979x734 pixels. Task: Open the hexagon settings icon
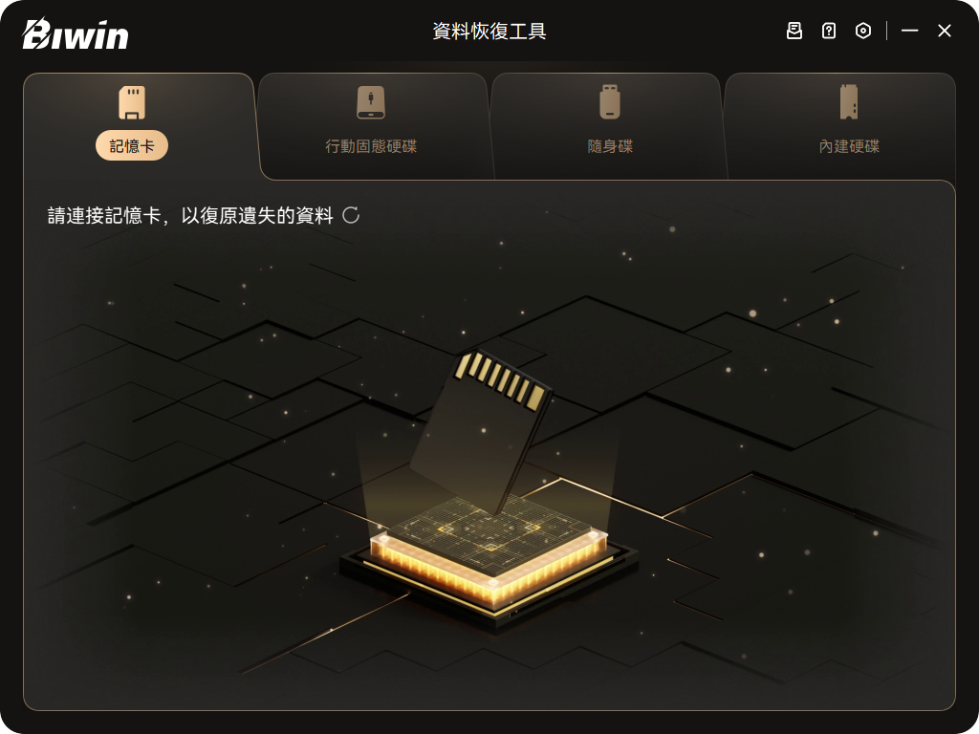pos(863,31)
